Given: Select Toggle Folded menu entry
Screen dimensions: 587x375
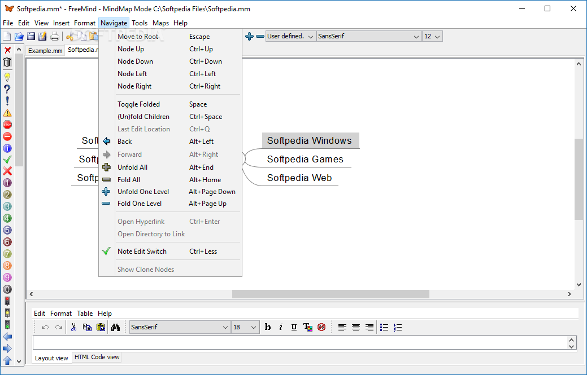Looking at the screenshot, I should point(170,104).
